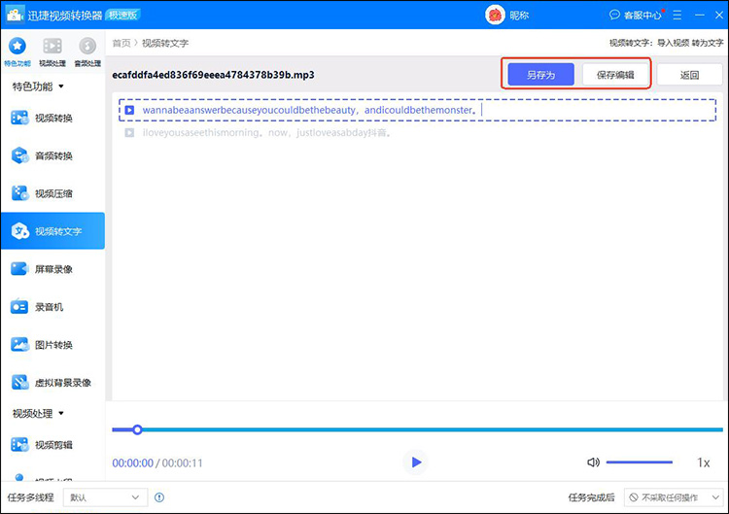Click the 昵称 user name
729x514 pixels.
(x=519, y=16)
